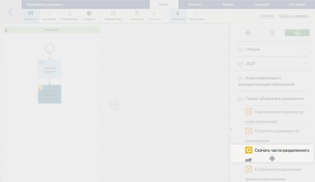Click the panel resize handle beside the lane
The width and height of the screenshot is (315, 182).
point(99,106)
